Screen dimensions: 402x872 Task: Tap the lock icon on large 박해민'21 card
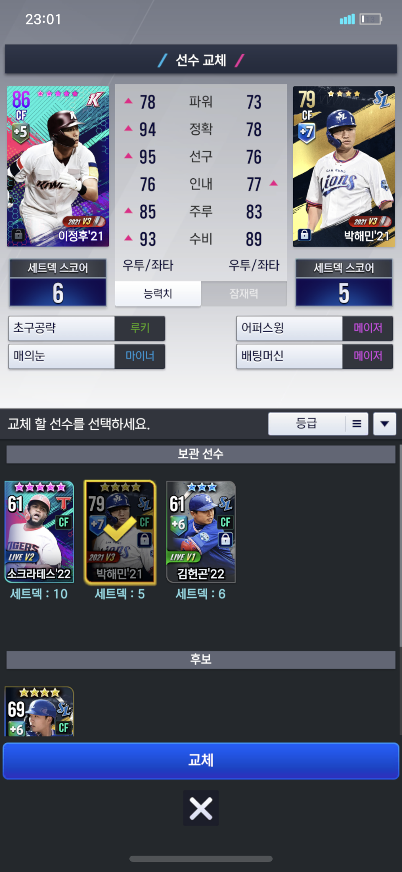point(304,234)
